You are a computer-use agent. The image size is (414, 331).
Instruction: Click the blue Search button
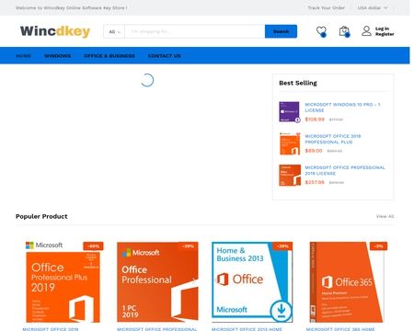coord(281,31)
